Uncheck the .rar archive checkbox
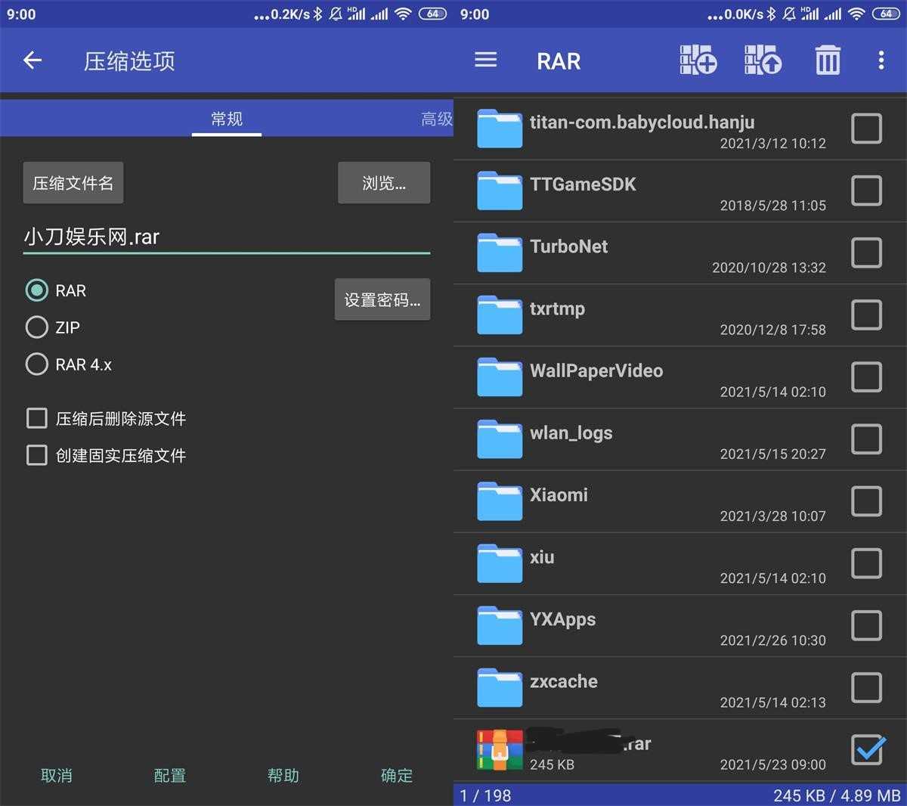 [x=868, y=749]
